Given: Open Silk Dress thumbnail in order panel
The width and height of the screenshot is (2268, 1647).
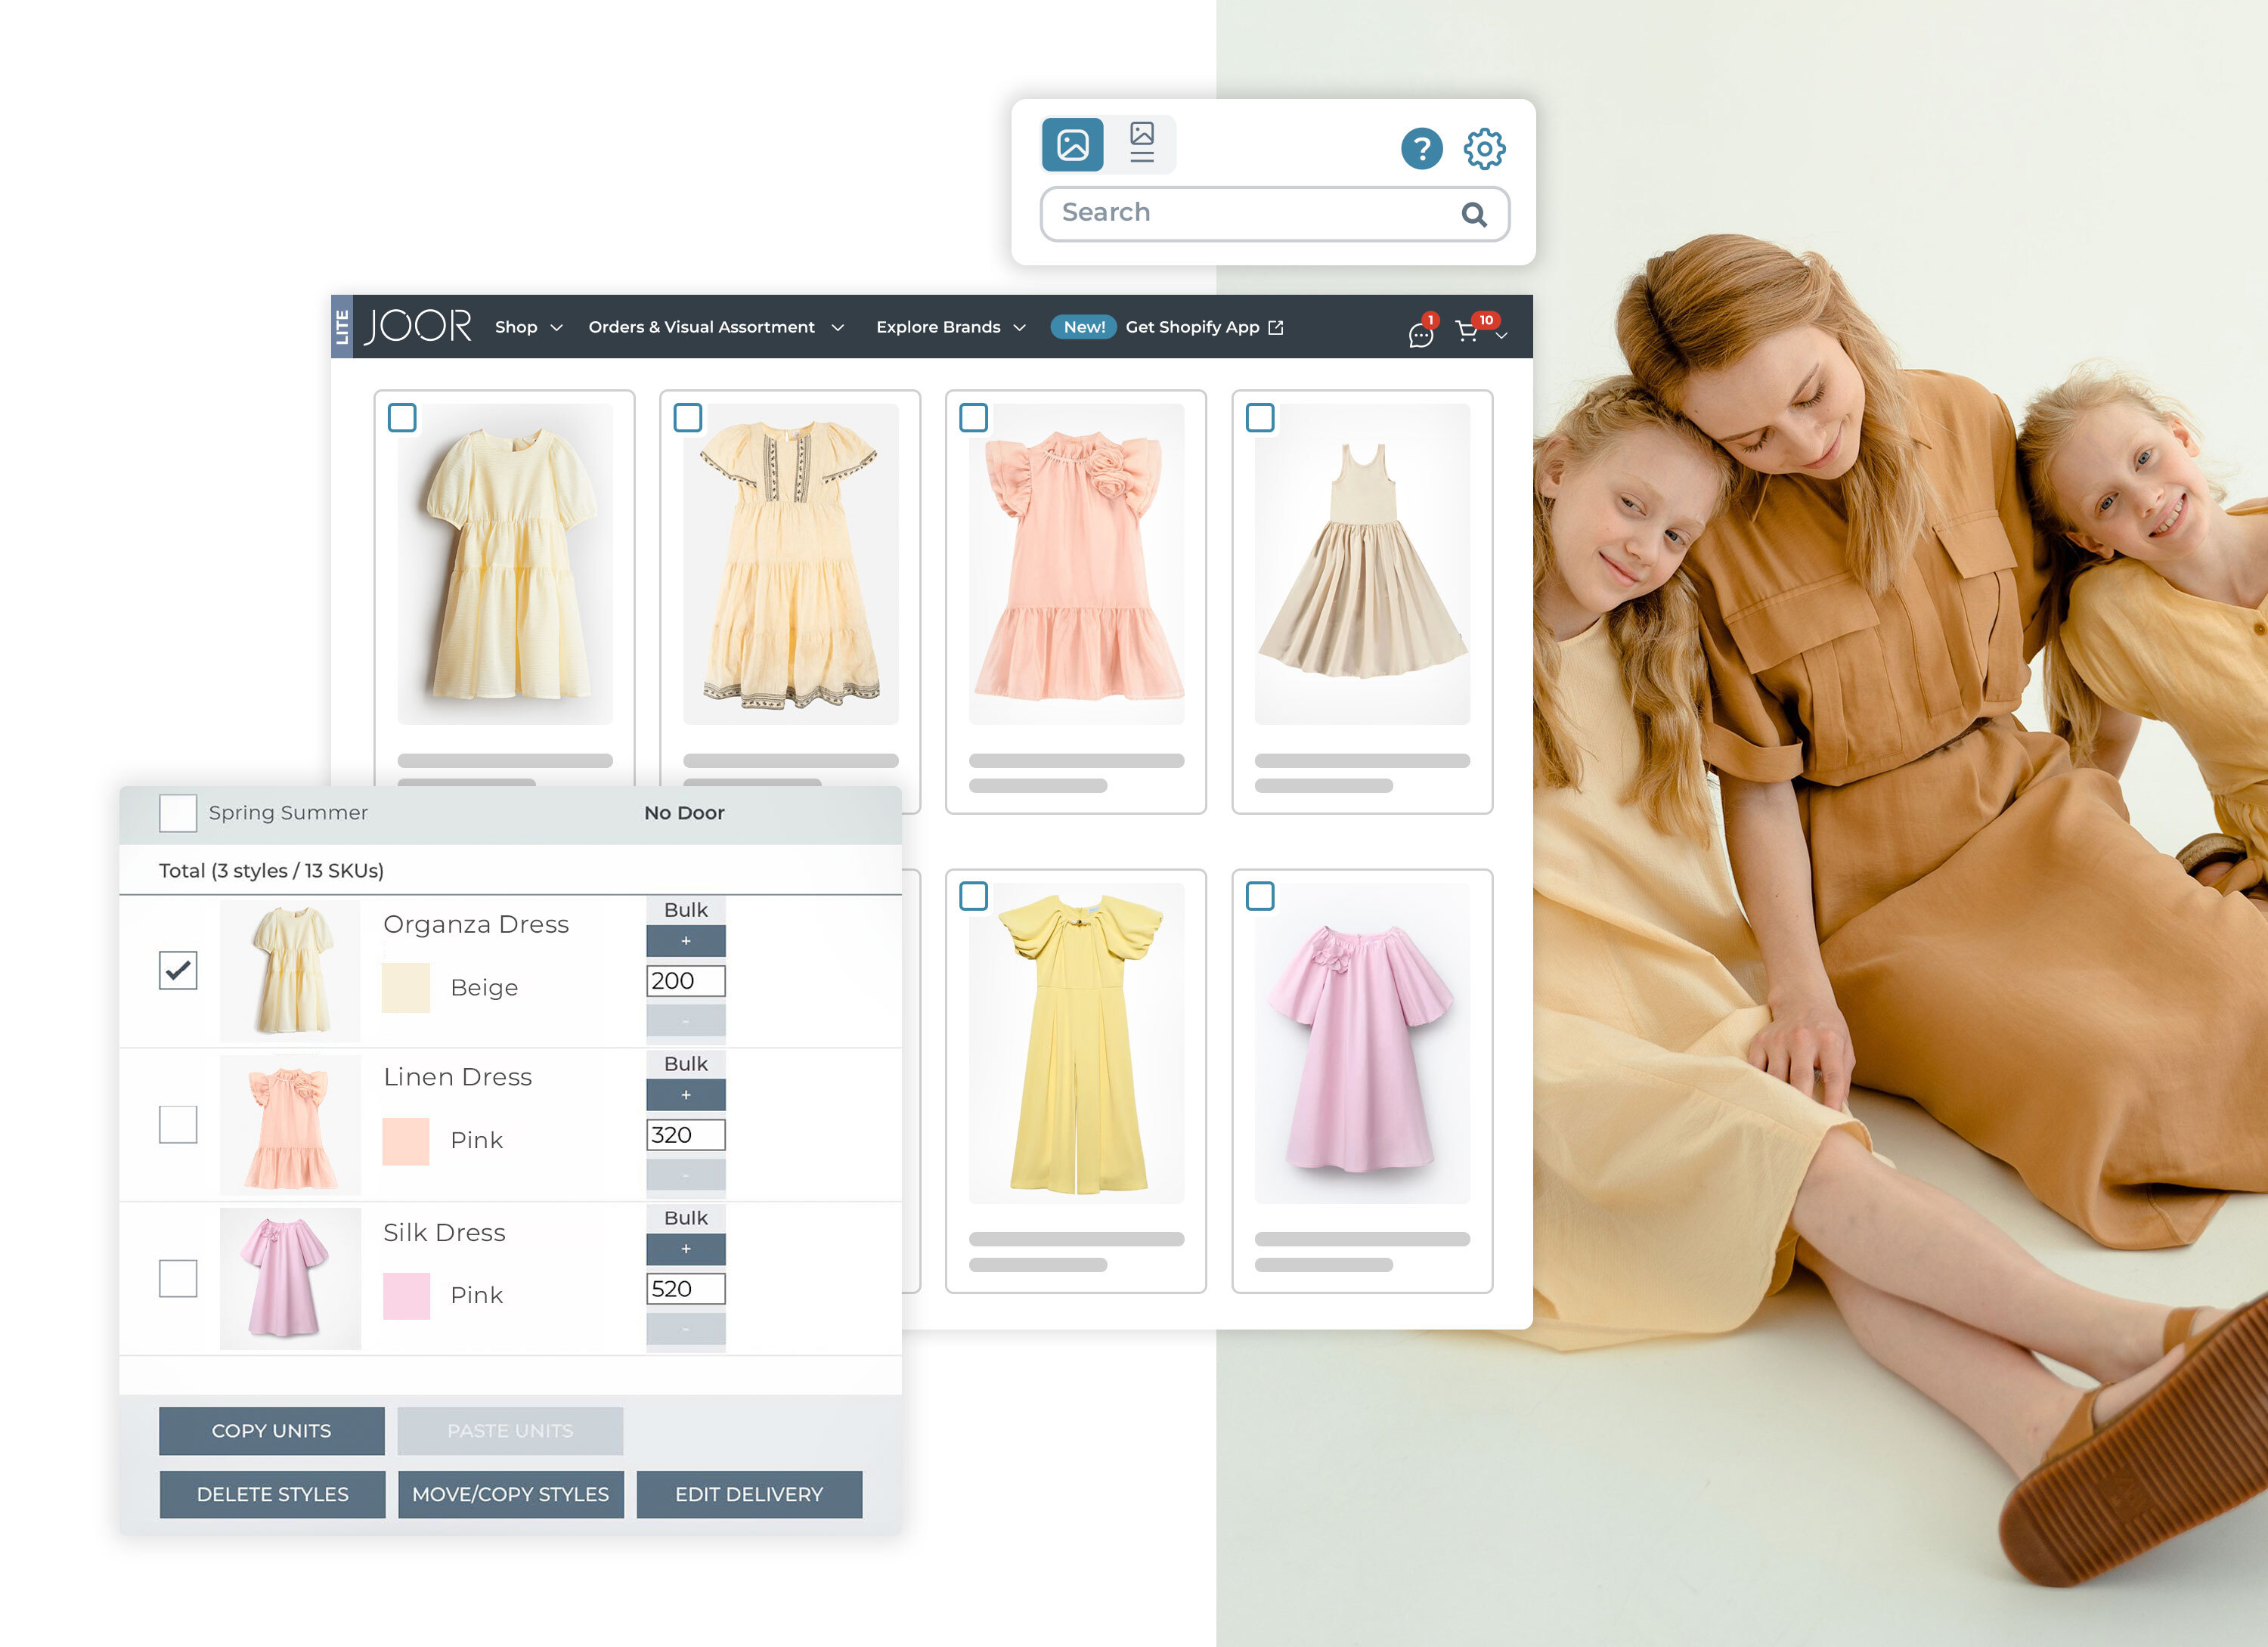Looking at the screenshot, I should click(290, 1279).
